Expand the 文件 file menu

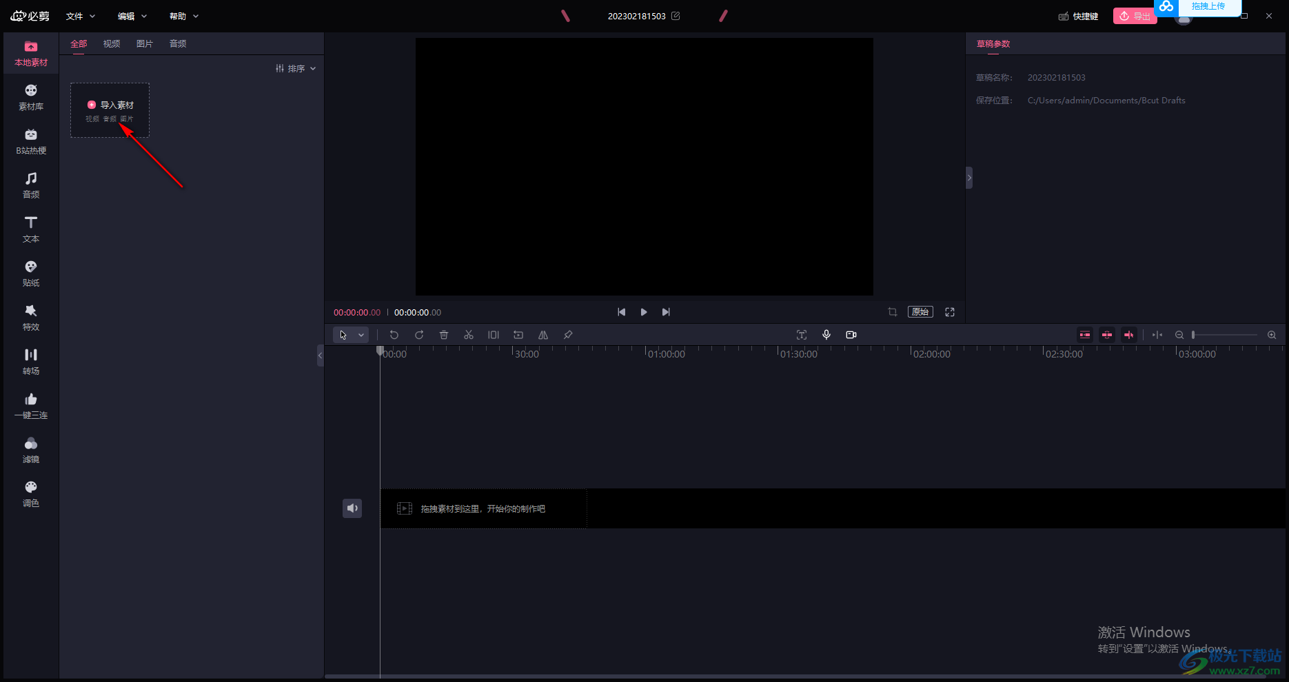click(81, 16)
